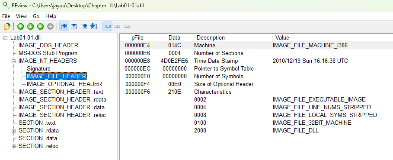The width and height of the screenshot is (393, 160).
Task: Click the 014C data value
Action: (x=174, y=46)
